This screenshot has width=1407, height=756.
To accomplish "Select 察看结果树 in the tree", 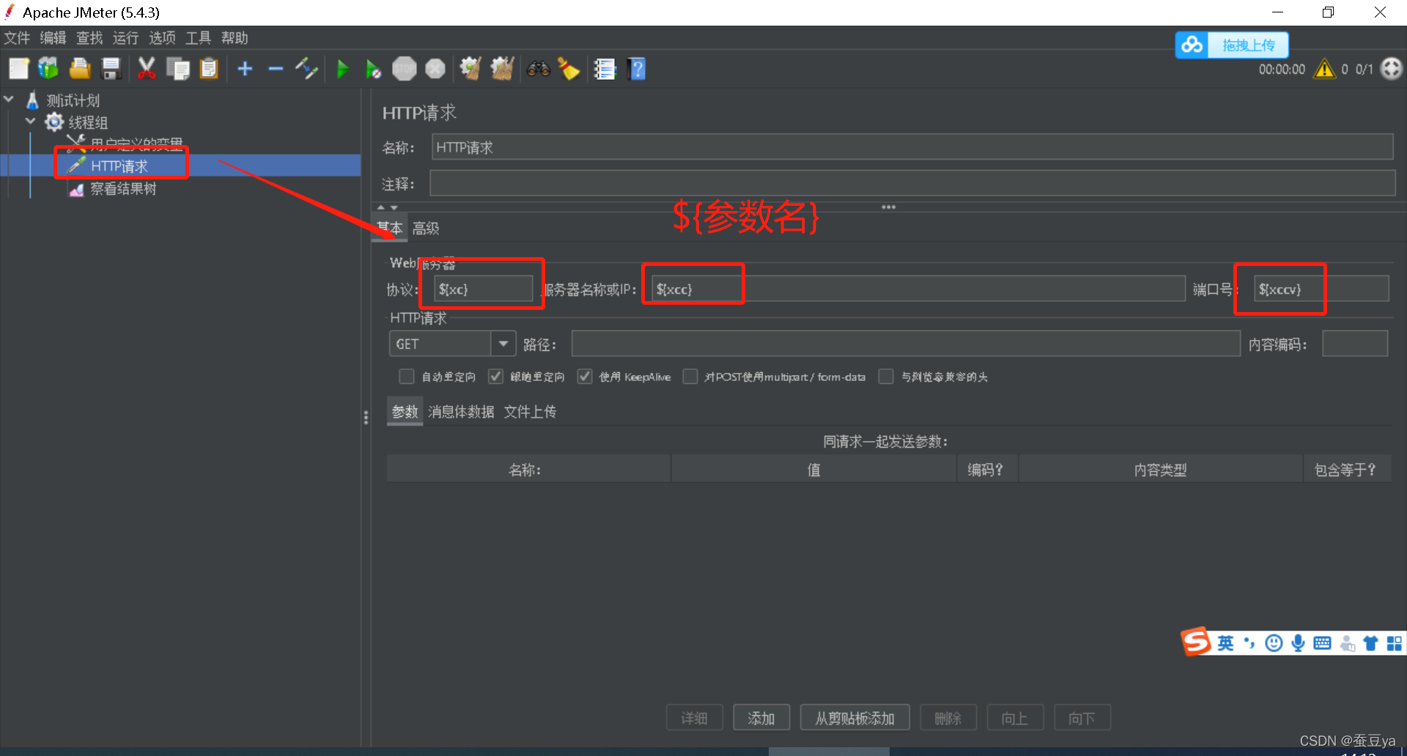I will click(x=123, y=189).
